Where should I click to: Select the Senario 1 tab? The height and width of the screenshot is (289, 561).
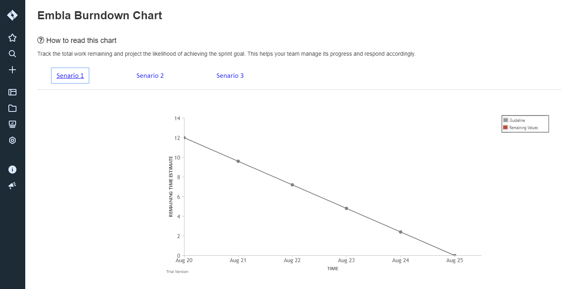click(x=70, y=75)
